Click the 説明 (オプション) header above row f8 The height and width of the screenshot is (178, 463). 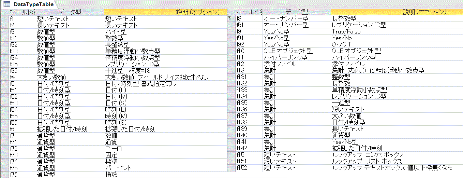click(397, 12)
